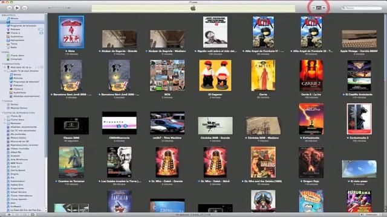Open Mezclas Genius in the sidebar
Screen dimensions: 387x217
(x=19, y=108)
